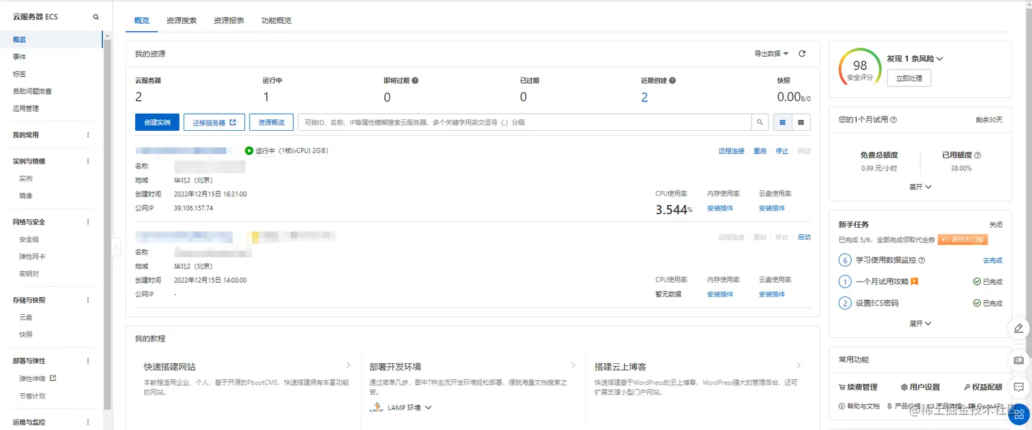Open the 我的常用 three-dot menu
1032x430 pixels.
[x=87, y=135]
